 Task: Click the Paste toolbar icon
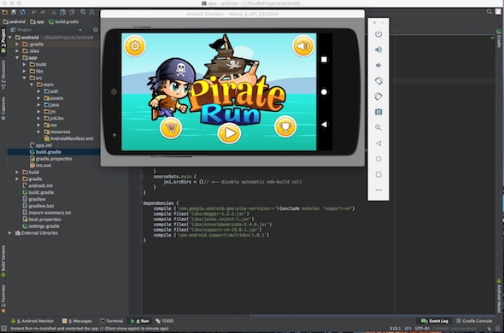[x=72, y=12]
